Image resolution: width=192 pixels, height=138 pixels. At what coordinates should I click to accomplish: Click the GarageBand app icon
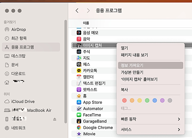tap(79, 121)
